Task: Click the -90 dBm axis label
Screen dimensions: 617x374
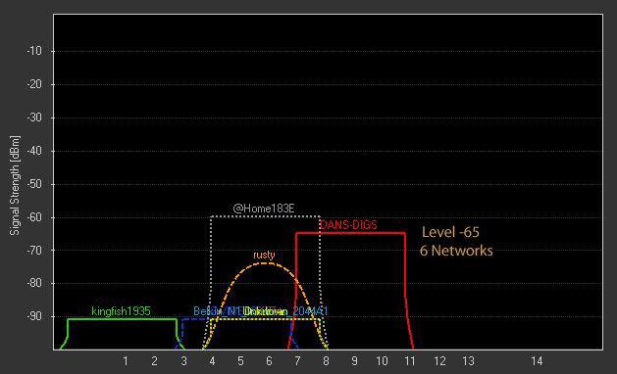Action: click(x=34, y=316)
